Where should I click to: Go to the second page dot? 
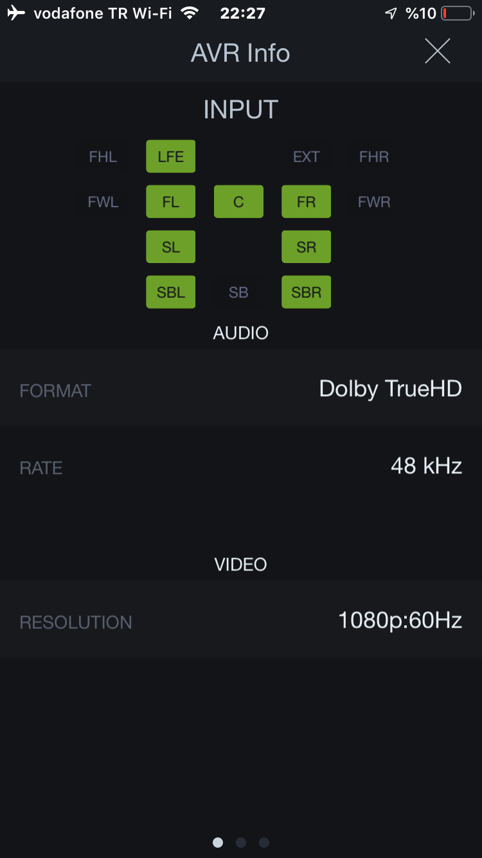(241, 842)
